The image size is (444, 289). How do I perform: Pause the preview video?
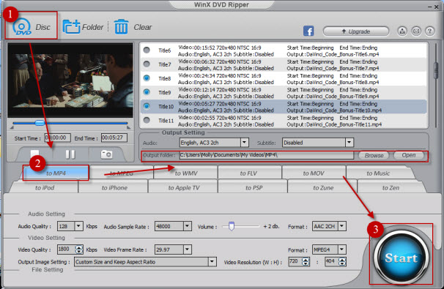[x=70, y=154]
